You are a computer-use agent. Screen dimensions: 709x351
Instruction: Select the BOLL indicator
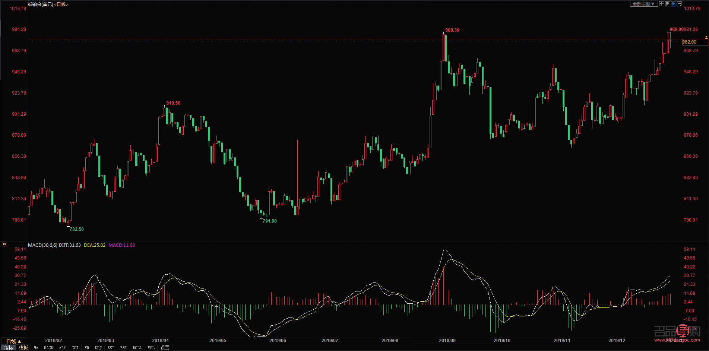(x=137, y=347)
